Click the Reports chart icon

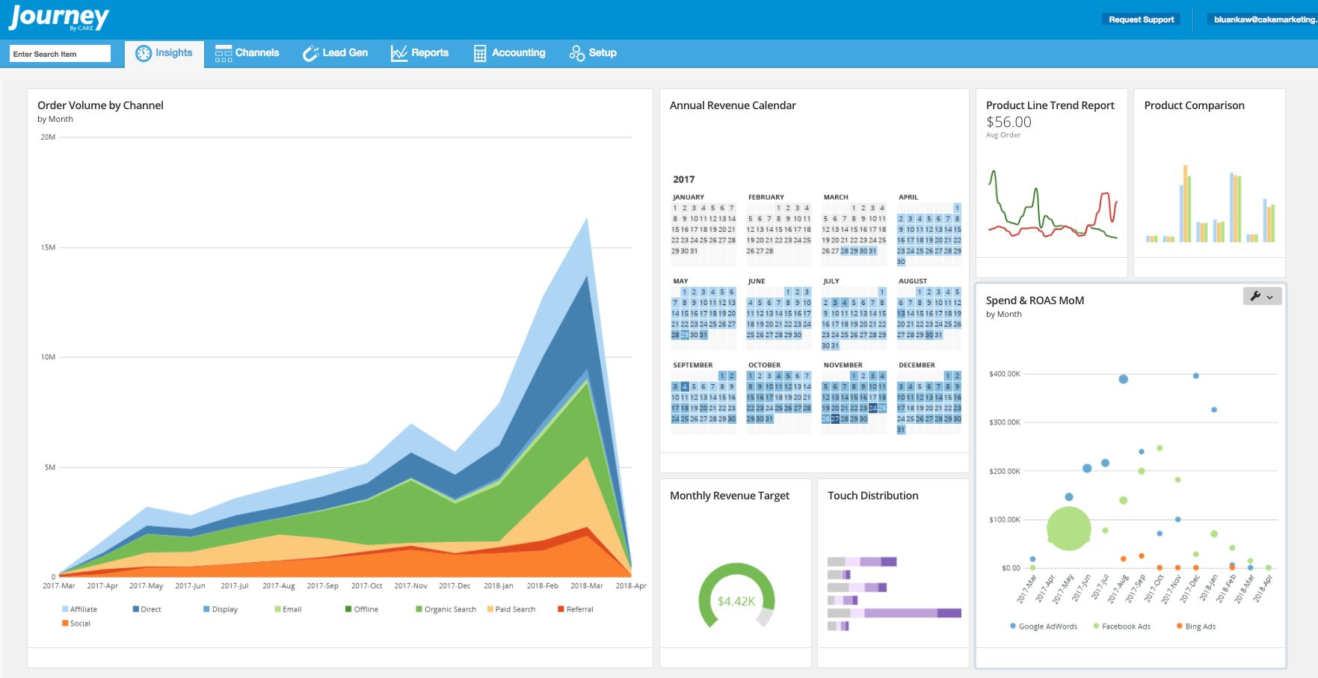pos(399,53)
